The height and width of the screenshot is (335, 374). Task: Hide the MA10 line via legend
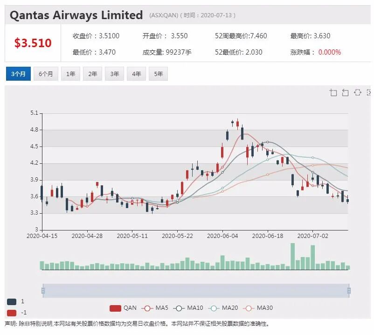[188, 308]
